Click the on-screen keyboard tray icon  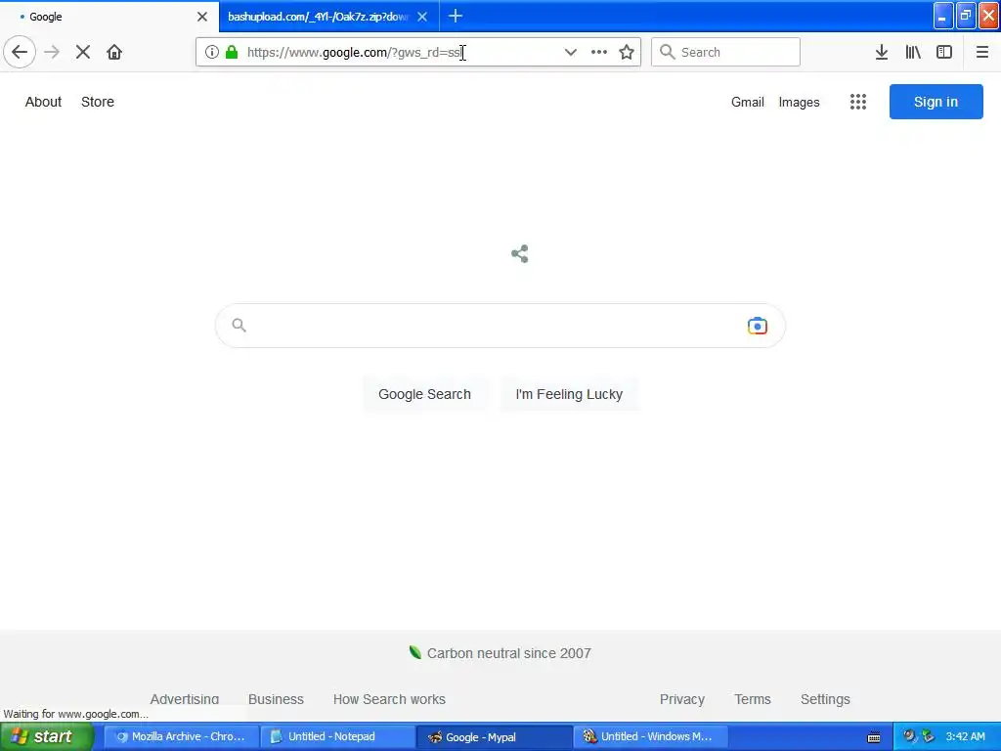tap(874, 737)
